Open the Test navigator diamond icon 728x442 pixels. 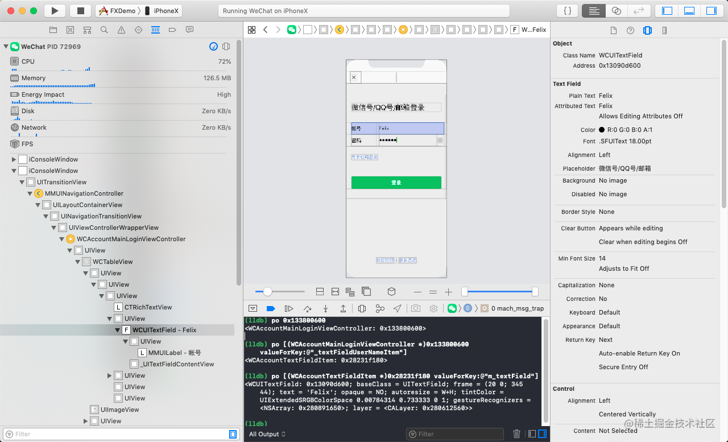pyautogui.click(x=138, y=30)
